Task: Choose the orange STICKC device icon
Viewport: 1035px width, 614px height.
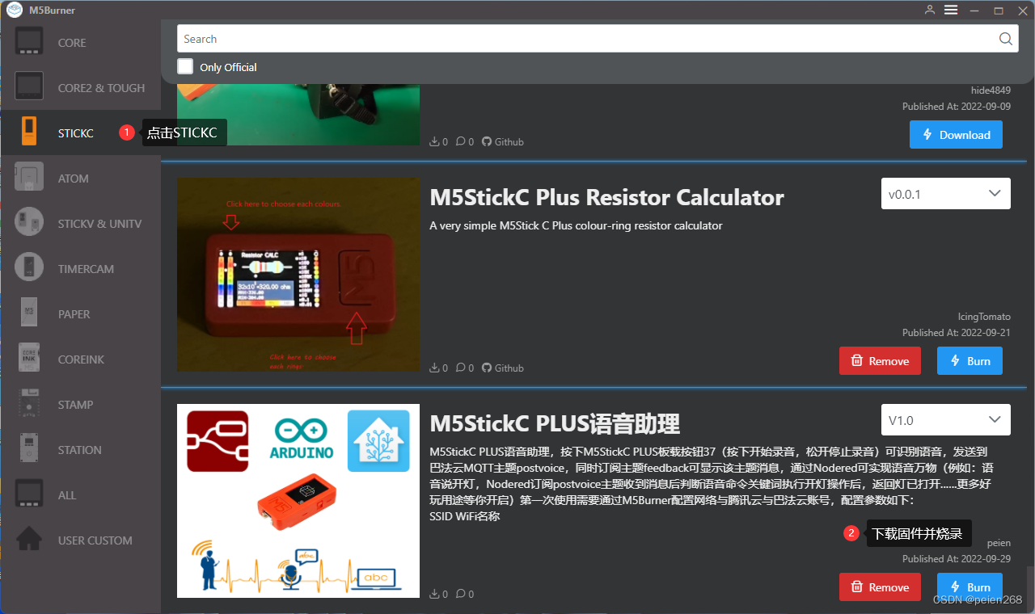Action: pyautogui.click(x=29, y=132)
